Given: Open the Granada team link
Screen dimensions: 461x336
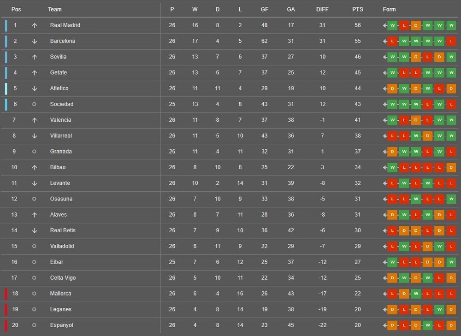Looking at the screenshot, I should [x=60, y=152].
